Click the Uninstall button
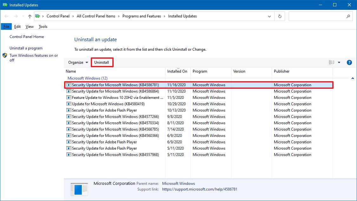The image size is (357, 201). coord(102,62)
